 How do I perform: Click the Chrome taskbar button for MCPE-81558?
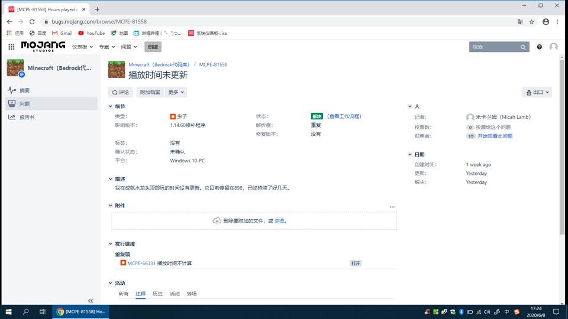pyautogui.click(x=81, y=311)
